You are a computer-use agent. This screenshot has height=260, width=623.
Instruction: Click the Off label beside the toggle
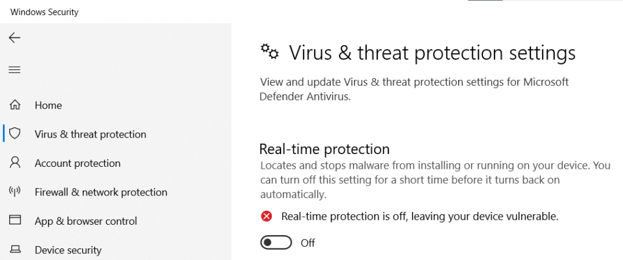(308, 243)
